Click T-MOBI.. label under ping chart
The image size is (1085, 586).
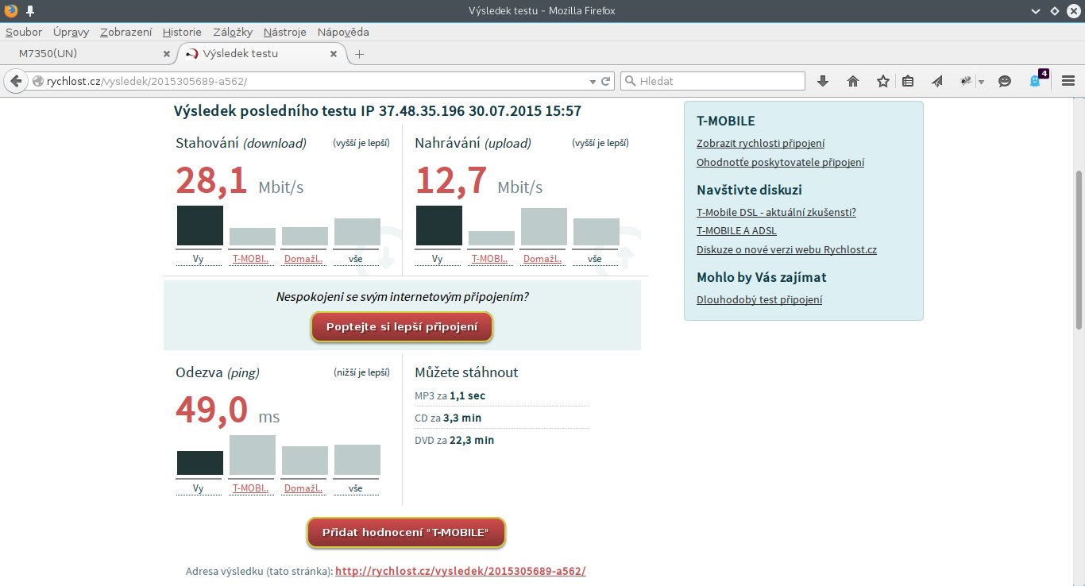point(250,488)
